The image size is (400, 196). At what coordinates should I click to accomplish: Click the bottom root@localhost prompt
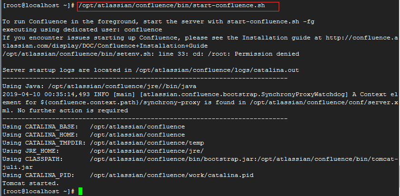[x=39, y=191]
